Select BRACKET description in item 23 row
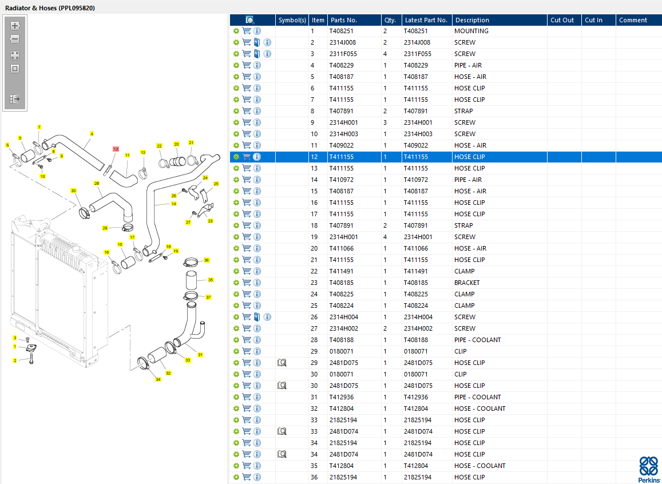The height and width of the screenshot is (484, 662). click(x=467, y=283)
